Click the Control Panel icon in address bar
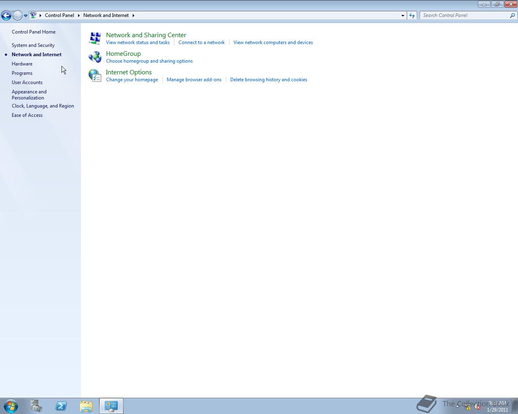This screenshot has width=518, height=414. point(33,15)
